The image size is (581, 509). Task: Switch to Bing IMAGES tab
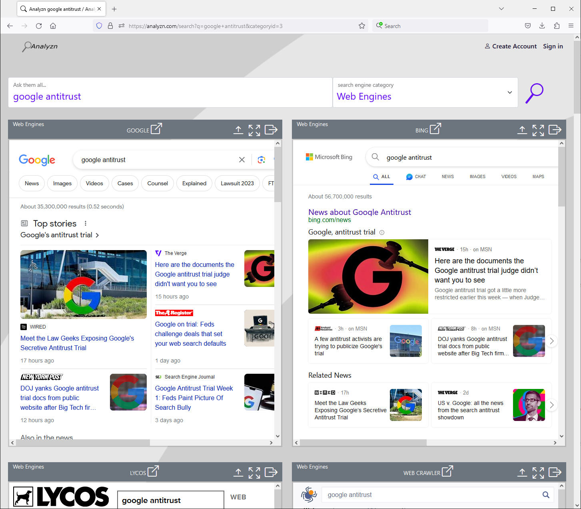[x=477, y=176]
